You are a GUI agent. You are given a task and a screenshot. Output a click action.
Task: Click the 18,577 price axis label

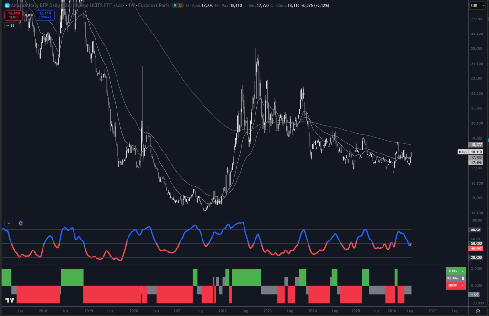(x=476, y=145)
